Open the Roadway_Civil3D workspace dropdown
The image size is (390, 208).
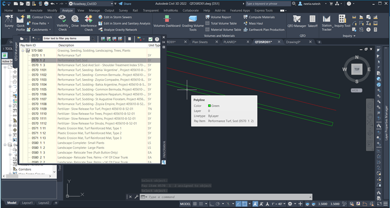pos(91,4)
